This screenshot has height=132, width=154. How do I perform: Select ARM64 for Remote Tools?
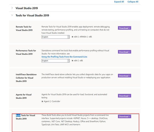pos(78,37)
